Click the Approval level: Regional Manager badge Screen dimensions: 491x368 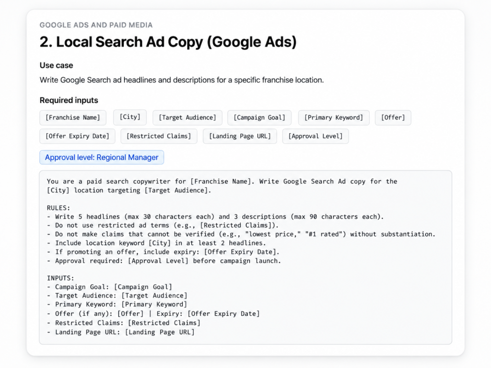pyautogui.click(x=102, y=157)
